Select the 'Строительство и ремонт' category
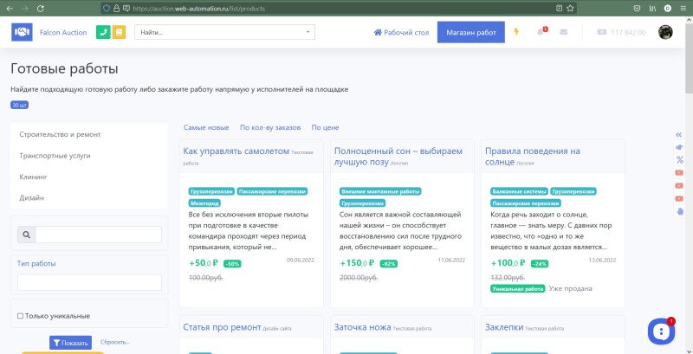This screenshot has width=693, height=354. [60, 134]
